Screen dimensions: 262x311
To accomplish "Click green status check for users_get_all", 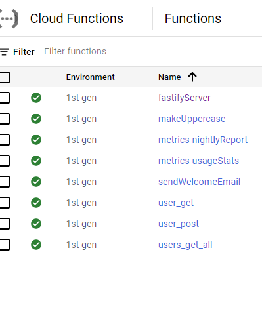I will coord(36,245).
